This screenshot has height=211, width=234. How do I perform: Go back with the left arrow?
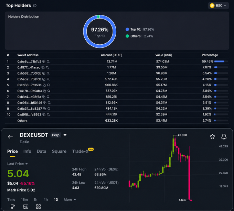coord(10,137)
